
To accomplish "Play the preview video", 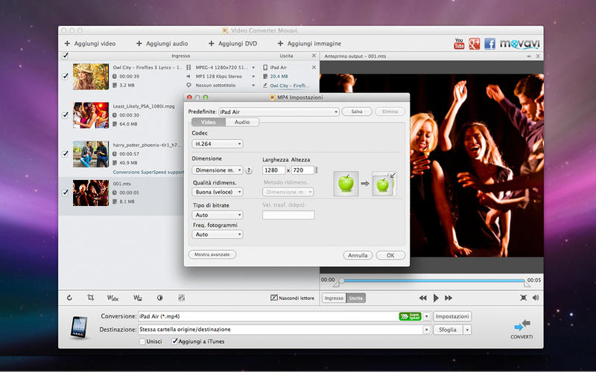I will click(436, 298).
